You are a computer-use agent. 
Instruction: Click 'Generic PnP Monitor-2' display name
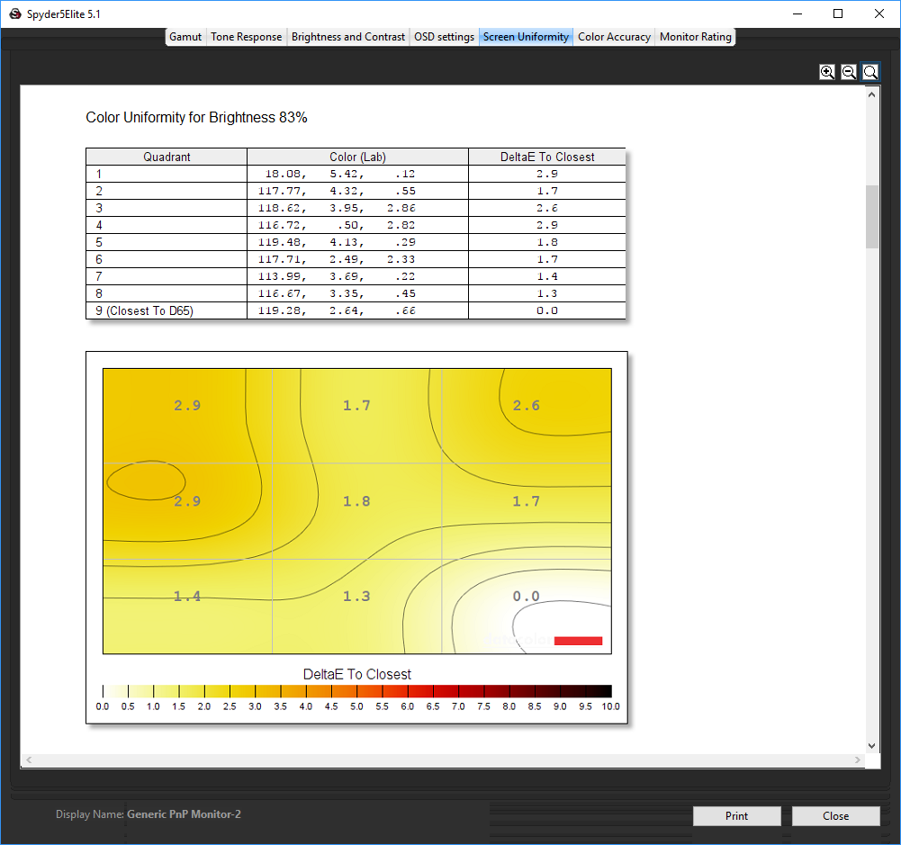(184, 814)
